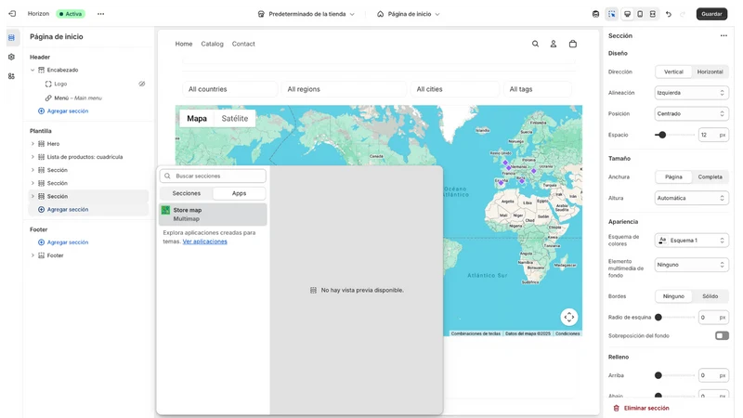The image size is (743, 418).
Task: Set Bordes to Ninguno
Action: [x=673, y=296]
